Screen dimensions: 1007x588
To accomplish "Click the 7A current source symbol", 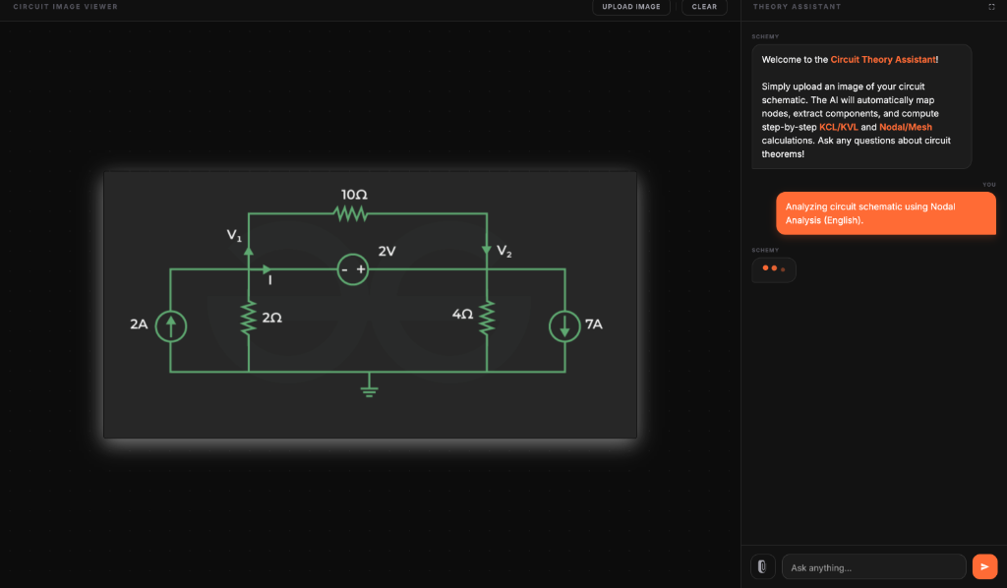I will pos(564,326).
